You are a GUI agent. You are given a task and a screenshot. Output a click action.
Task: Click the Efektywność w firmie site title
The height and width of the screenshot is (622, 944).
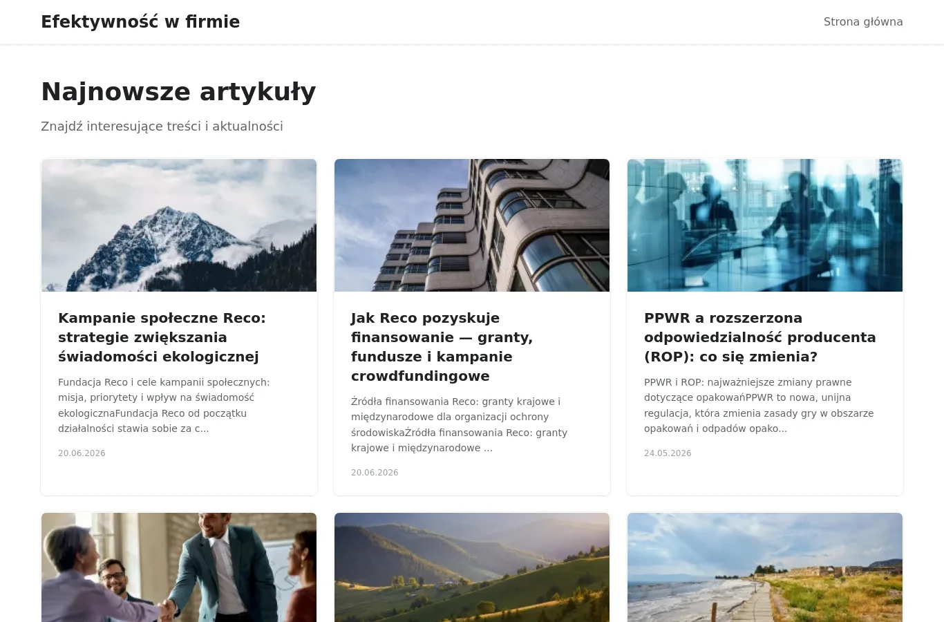tap(140, 21)
